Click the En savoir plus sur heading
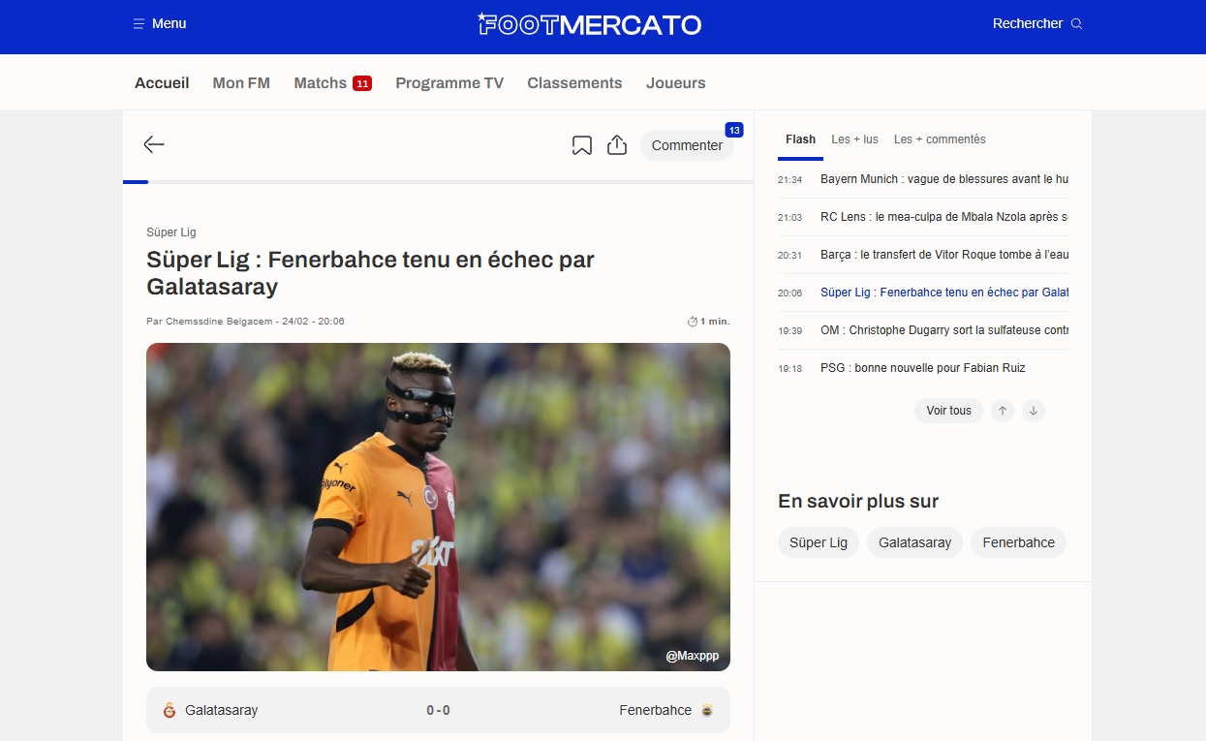The width and height of the screenshot is (1206, 741). [858, 501]
